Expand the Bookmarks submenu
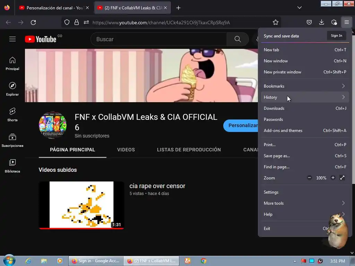355x266 pixels. click(305, 86)
